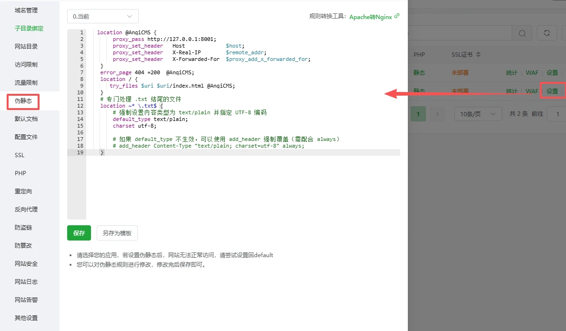Viewport: 566px width, 331px height.
Task: Expand the 0.当前 rewrite template dropdown
Action: pyautogui.click(x=103, y=16)
